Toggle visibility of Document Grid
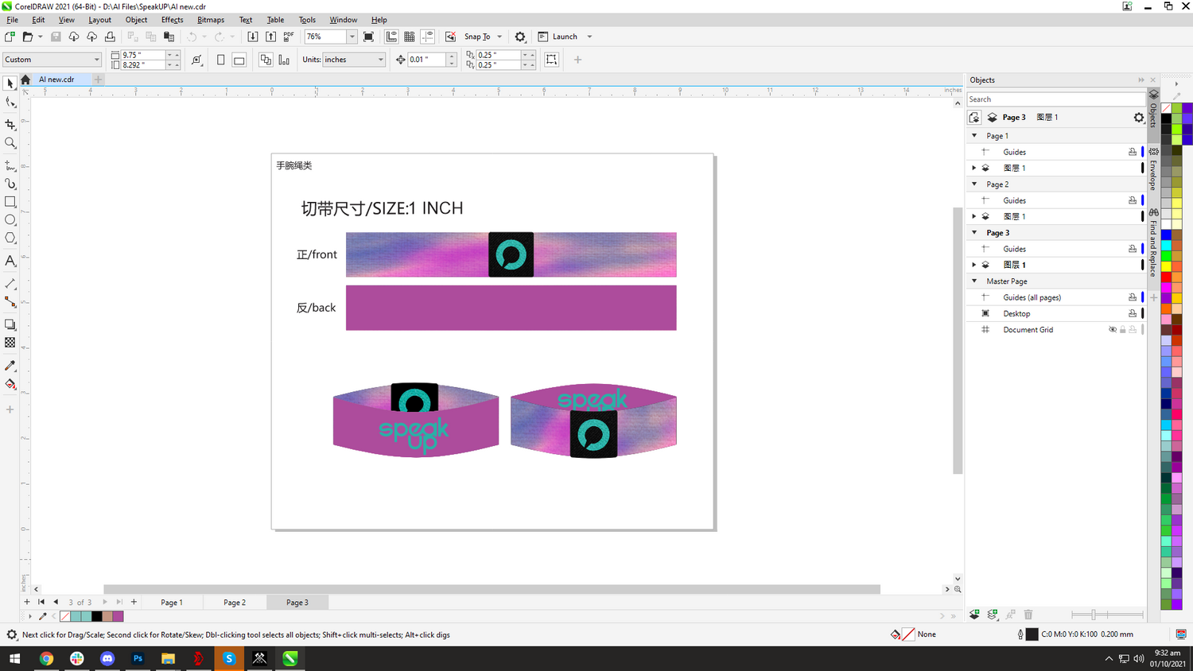This screenshot has height=671, width=1193. 1113,330
